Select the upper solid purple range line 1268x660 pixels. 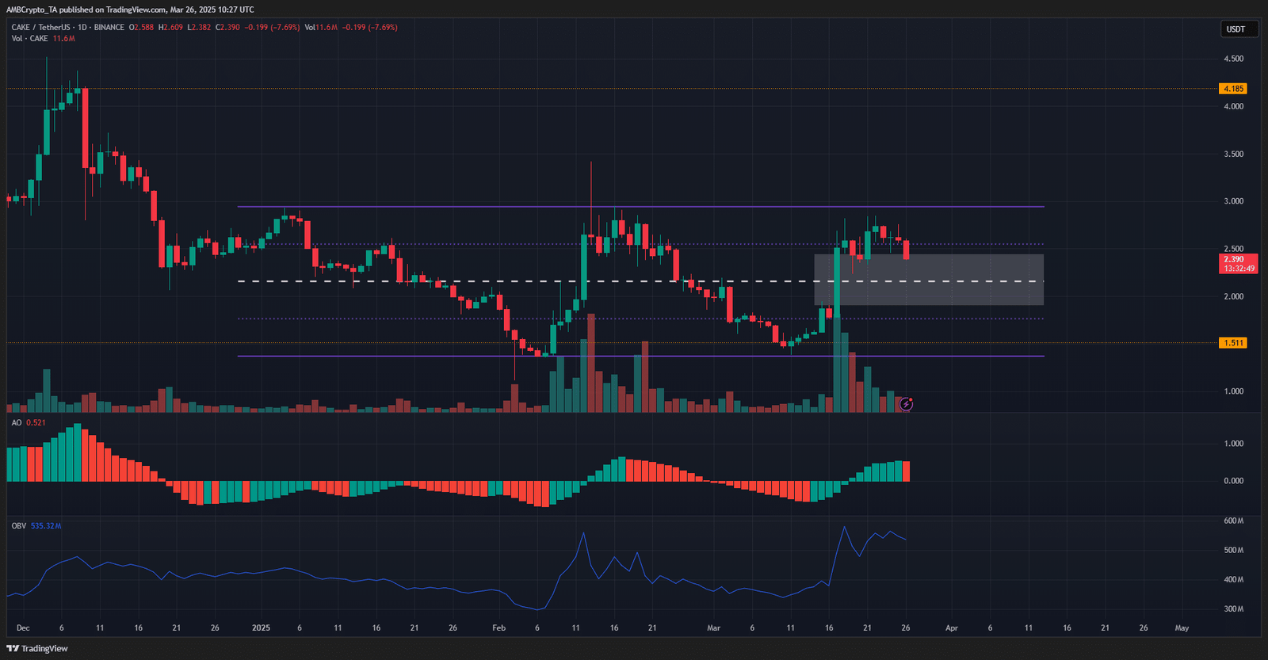475,207
